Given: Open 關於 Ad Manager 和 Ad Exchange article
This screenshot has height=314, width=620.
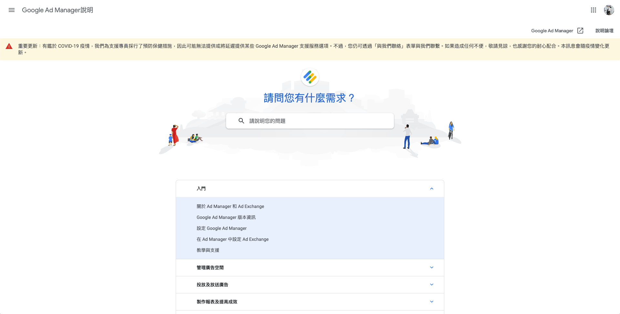Looking at the screenshot, I should point(230,206).
